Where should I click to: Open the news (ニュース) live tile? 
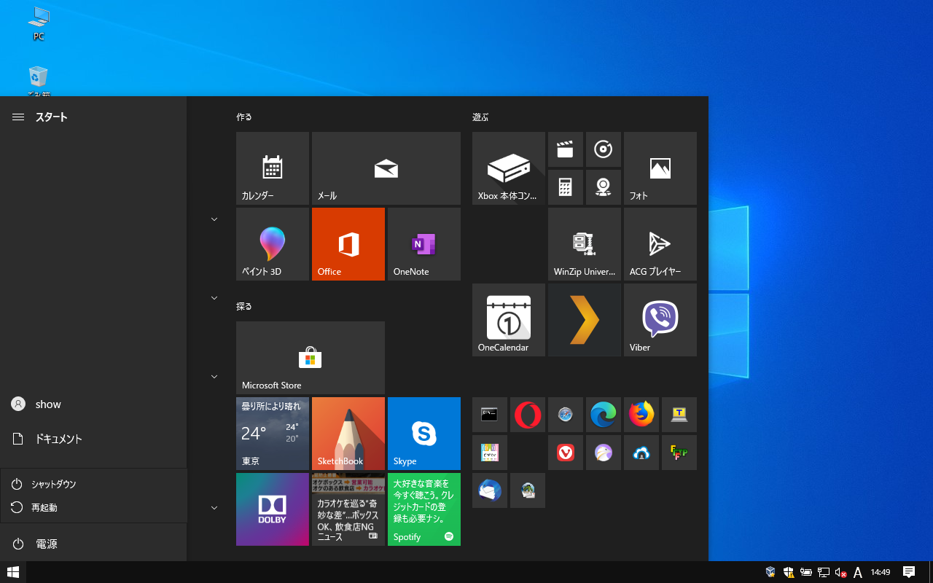click(348, 509)
